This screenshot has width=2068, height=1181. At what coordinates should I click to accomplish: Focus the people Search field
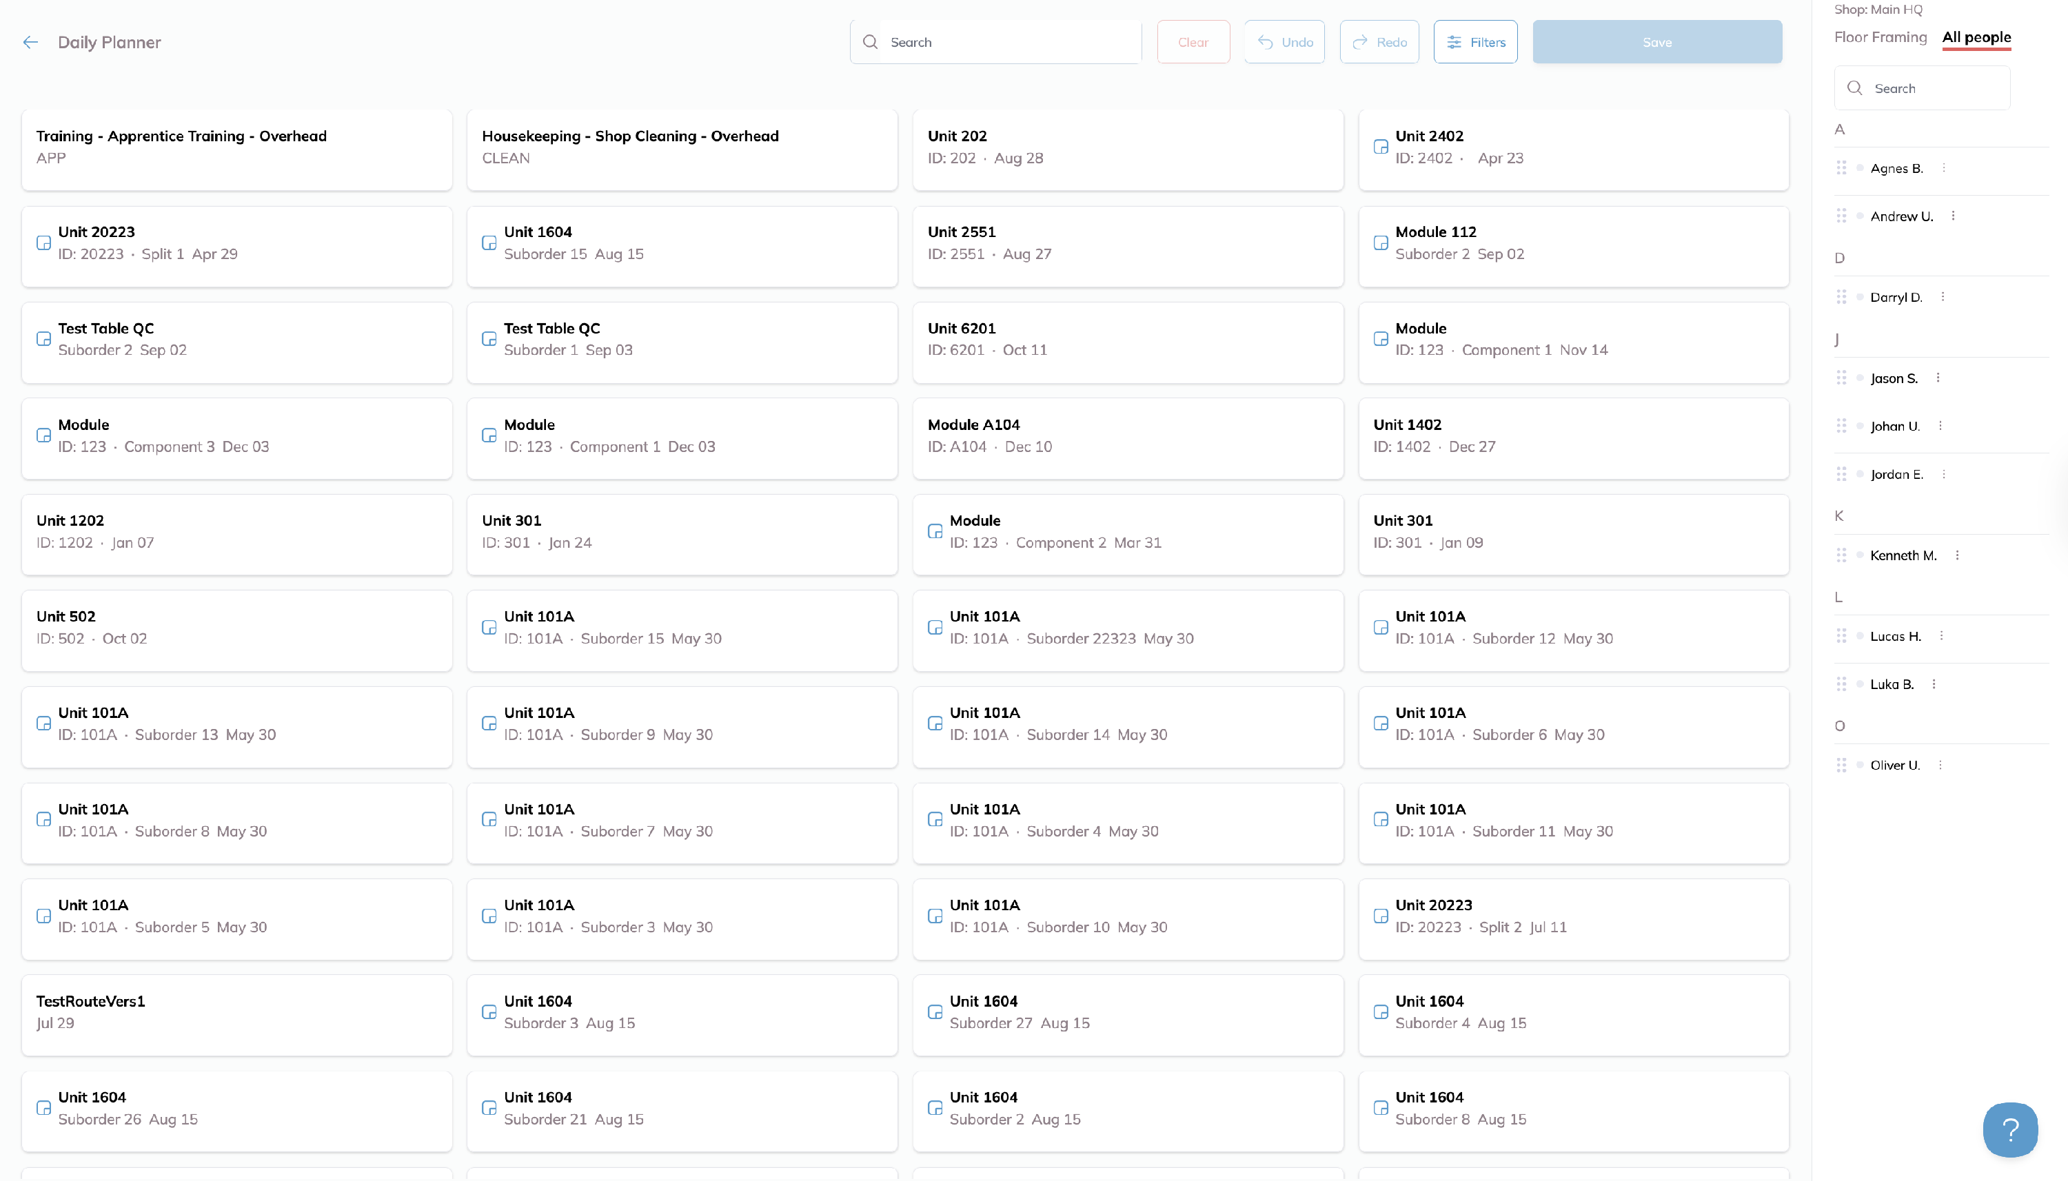1921,88
